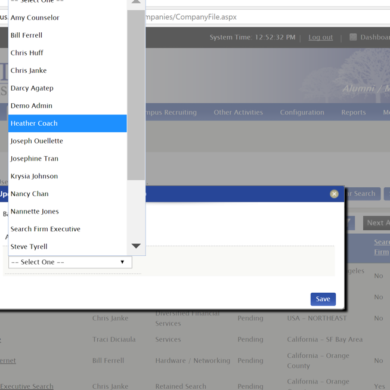Choose highlighted Heather Coach option
Viewport: 390px width, 390px height.
pos(67,123)
